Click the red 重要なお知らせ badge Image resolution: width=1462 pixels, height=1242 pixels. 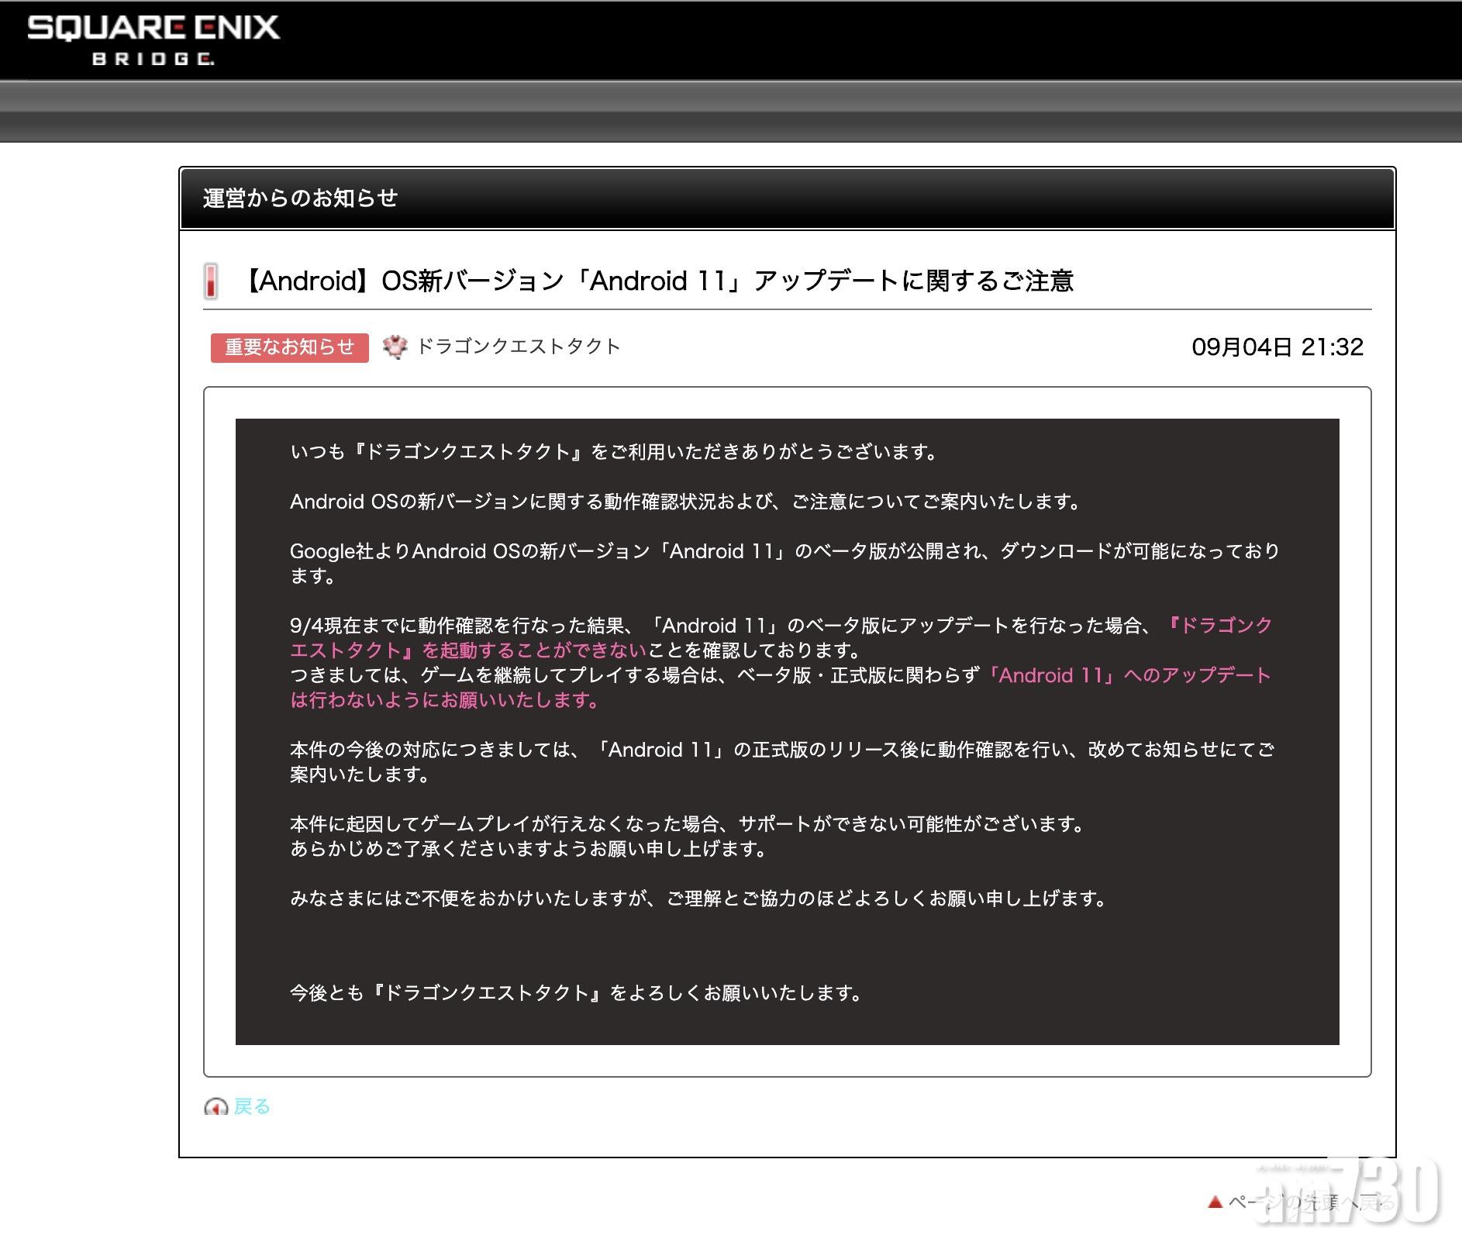coord(289,347)
